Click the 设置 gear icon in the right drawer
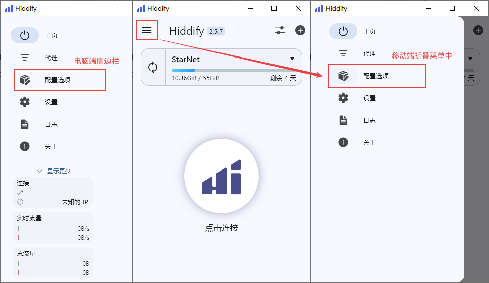Viewport: 489px width, 283px height. [343, 98]
